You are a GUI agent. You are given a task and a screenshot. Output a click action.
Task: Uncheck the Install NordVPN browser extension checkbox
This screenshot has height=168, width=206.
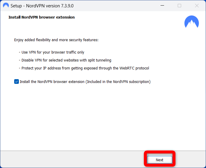point(17,82)
